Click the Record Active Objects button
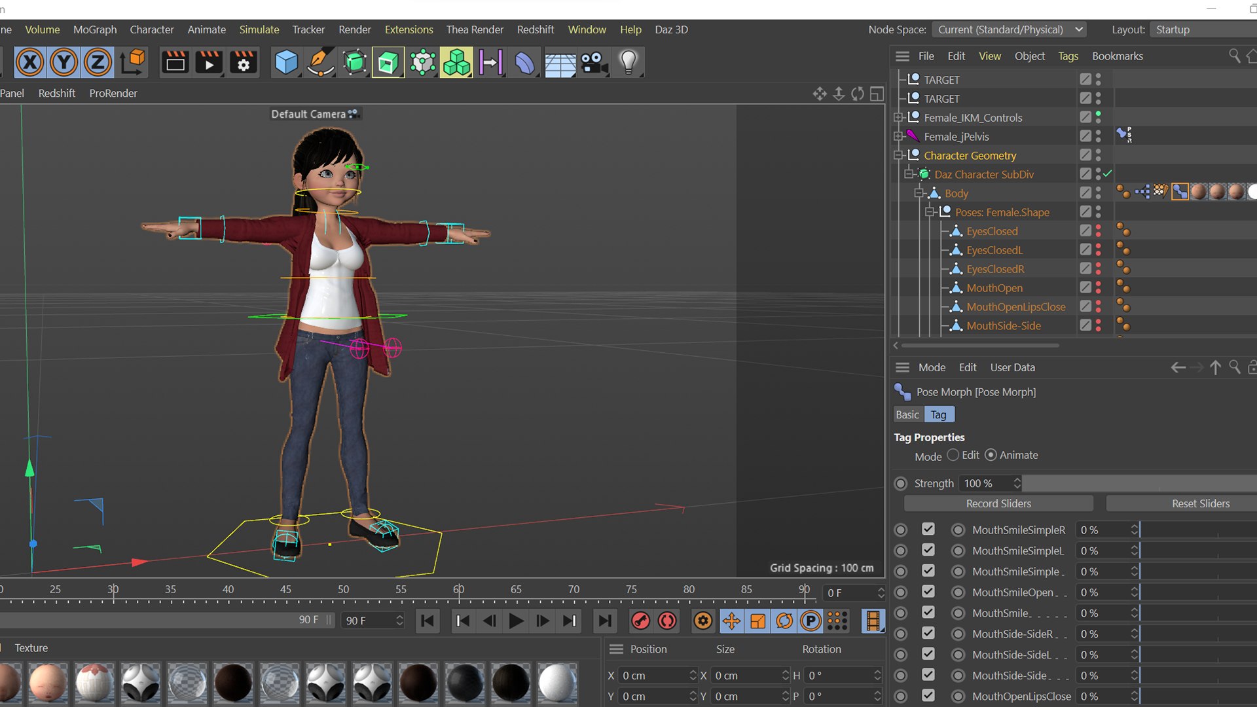Screen dimensions: 1257x707 coord(640,621)
